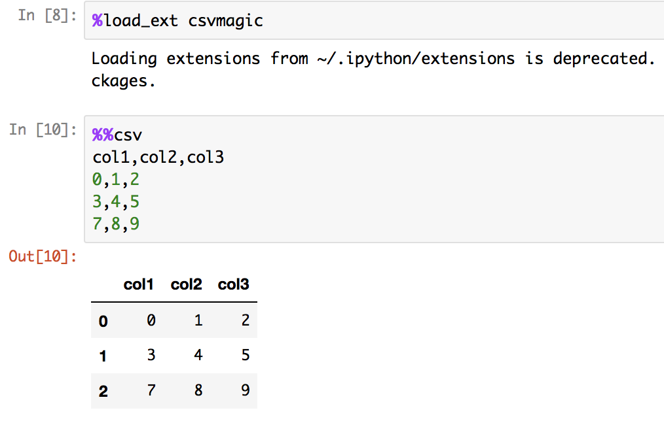
Task: Select the value 9 in the output table
Action: coord(245,391)
